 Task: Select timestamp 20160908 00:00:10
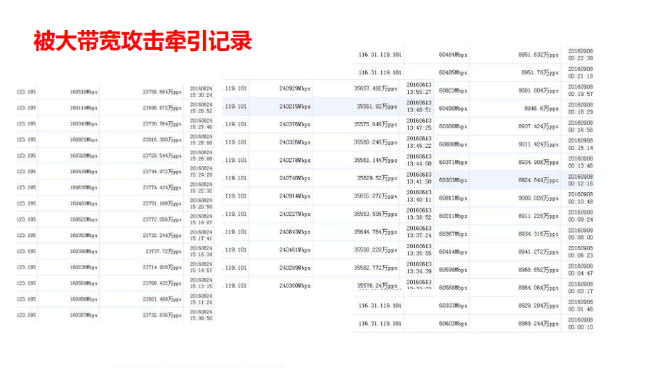(581, 323)
